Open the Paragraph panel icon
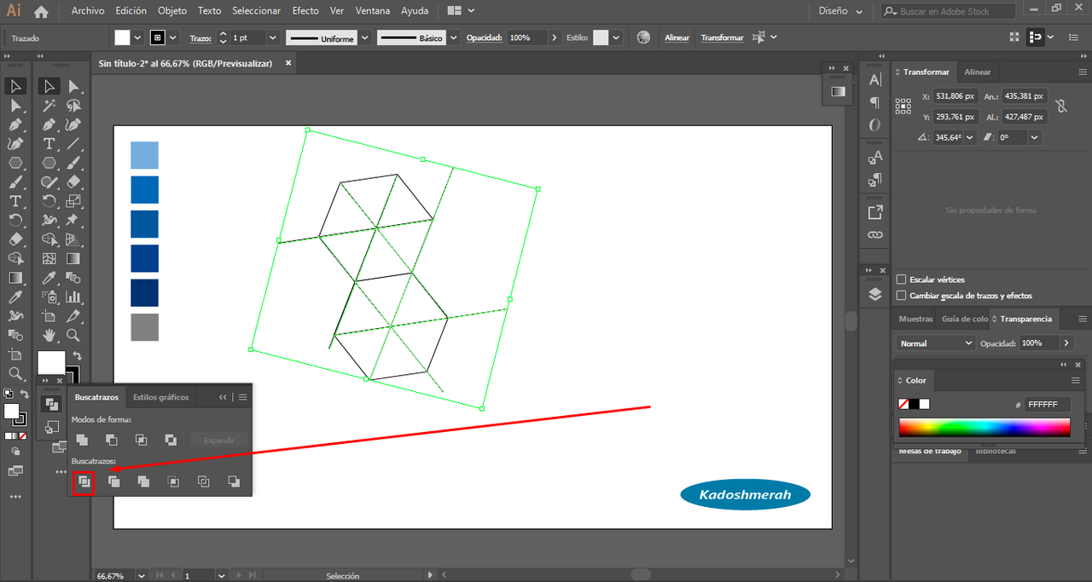The width and height of the screenshot is (1092, 582). [x=875, y=102]
